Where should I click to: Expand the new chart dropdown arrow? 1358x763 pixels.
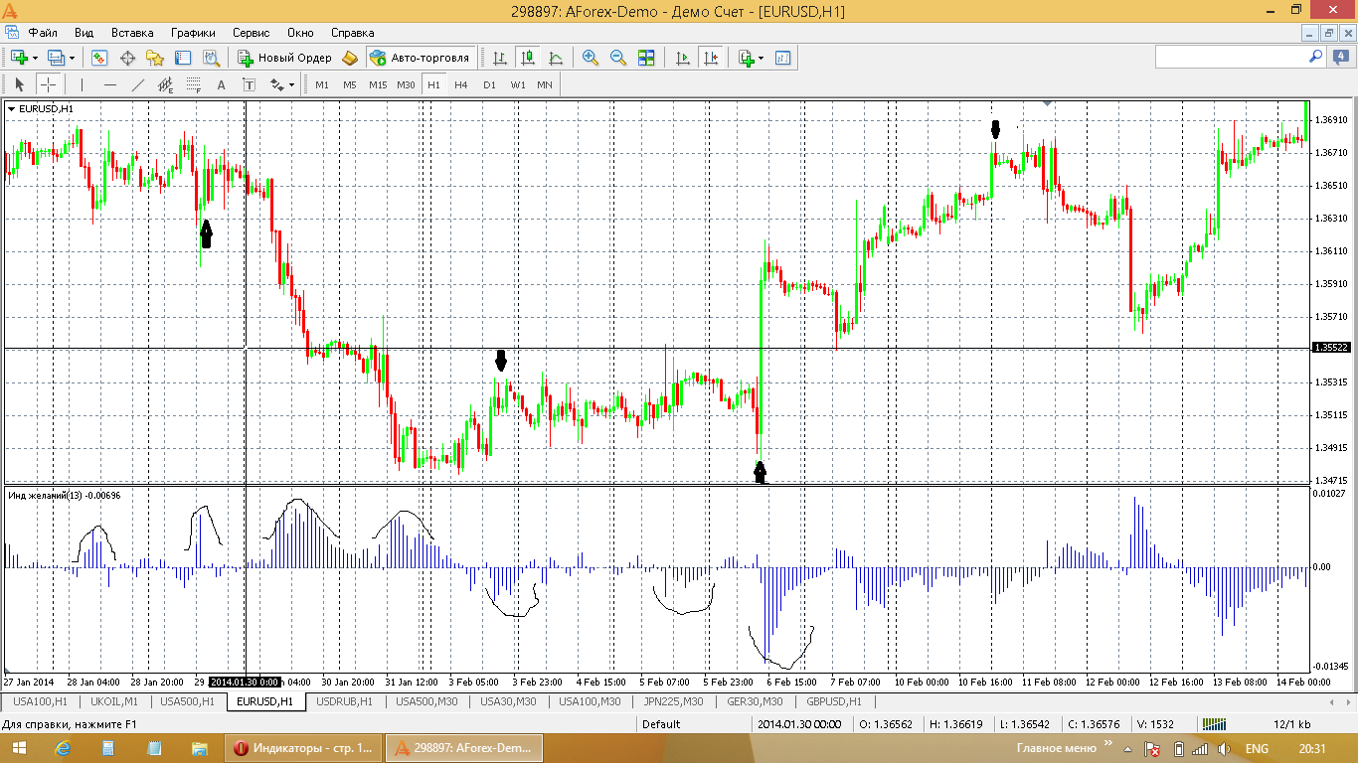[x=36, y=58]
